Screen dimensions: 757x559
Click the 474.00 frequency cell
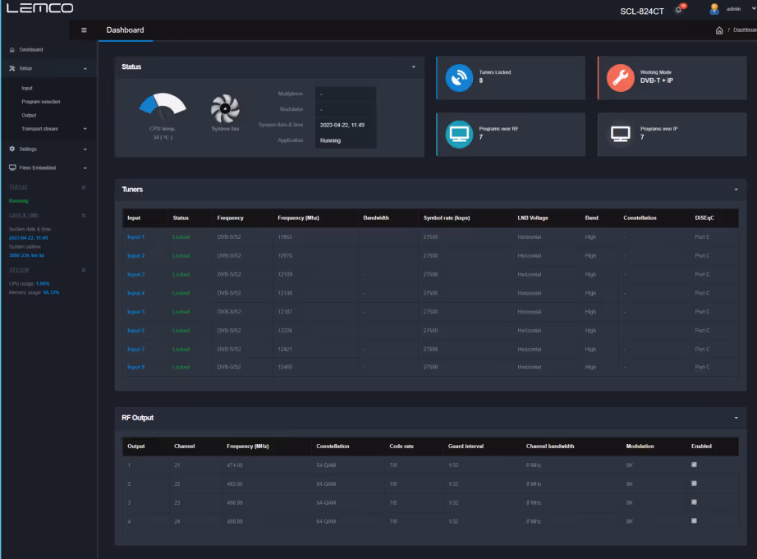pos(235,465)
